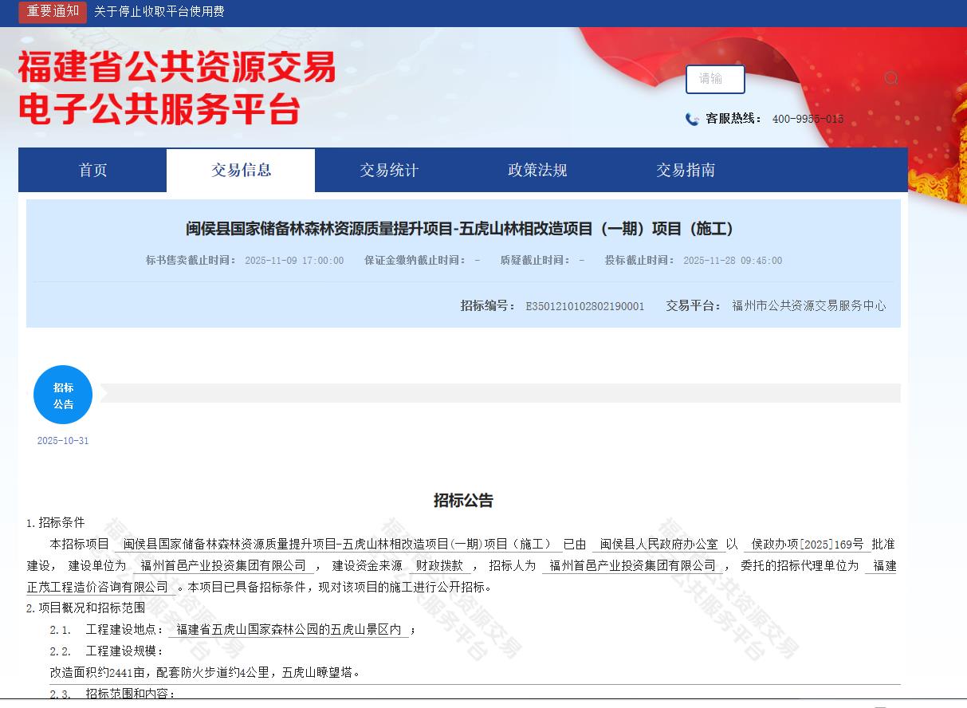Open the 交易统计 tab

coord(389,170)
